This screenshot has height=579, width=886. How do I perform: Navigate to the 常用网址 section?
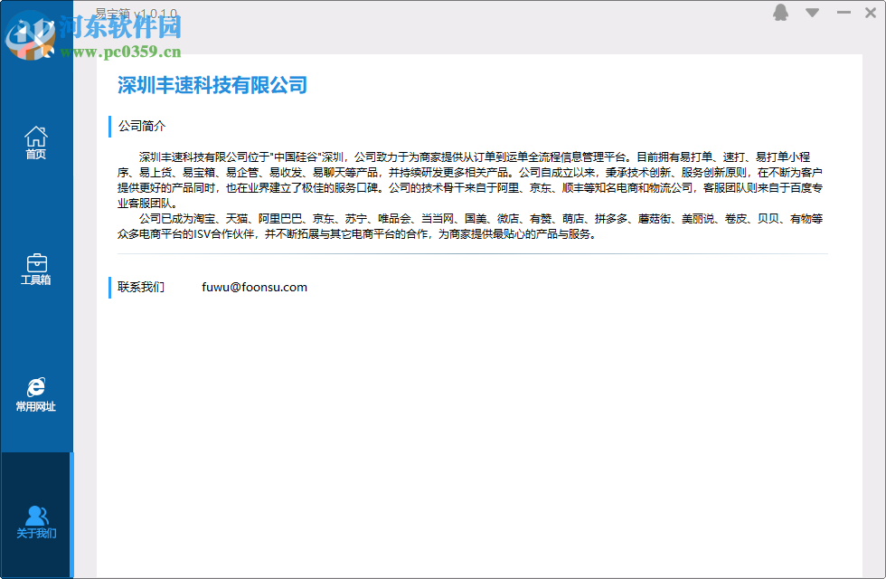click(x=36, y=395)
